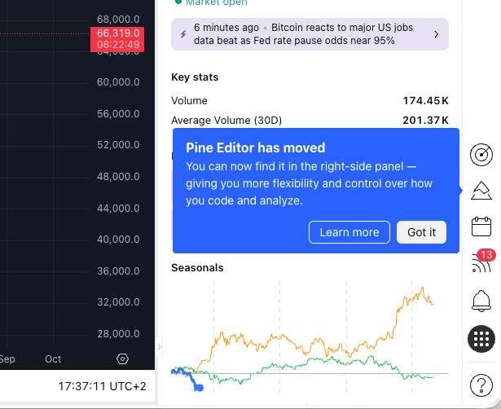
Task: Click the Seasonals section heading
Action: [x=197, y=267]
